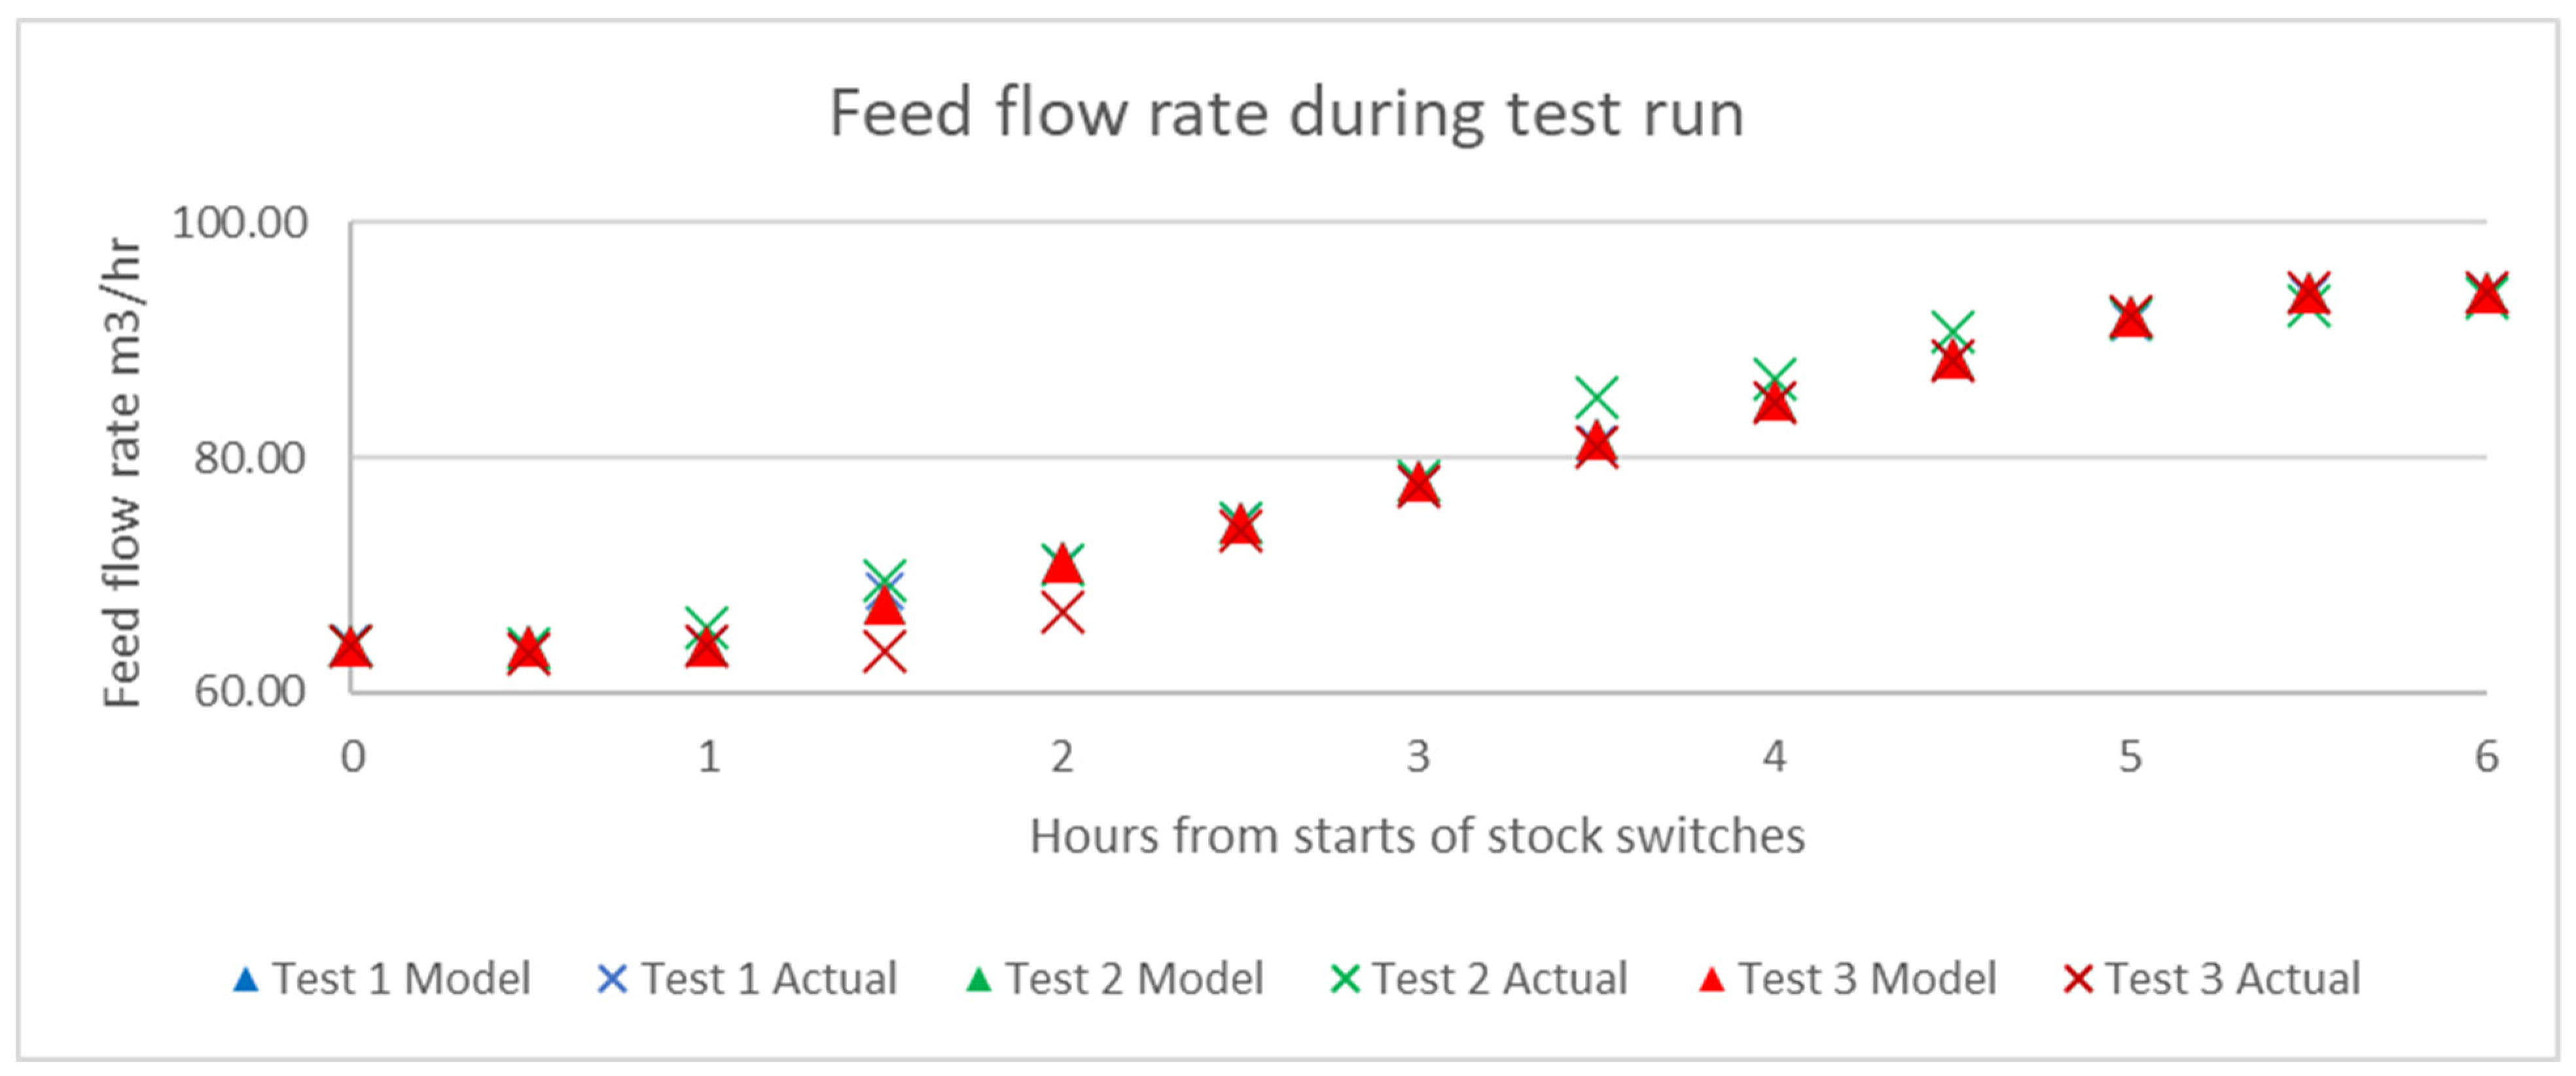Click the vertical axis title 'Feed flow rate m3/hr'

click(x=122, y=472)
